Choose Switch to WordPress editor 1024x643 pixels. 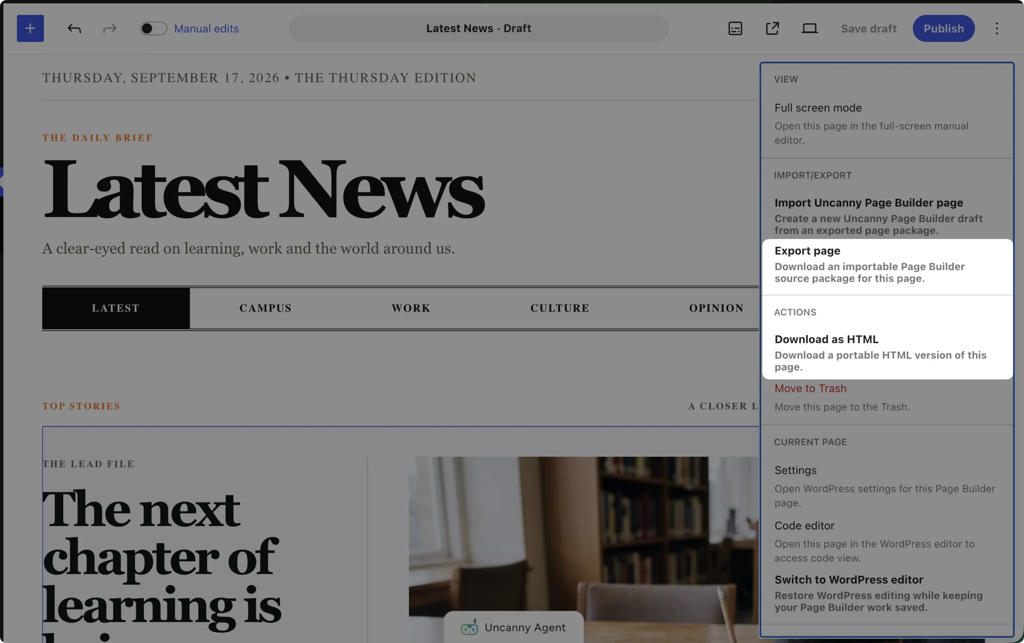pos(887,593)
